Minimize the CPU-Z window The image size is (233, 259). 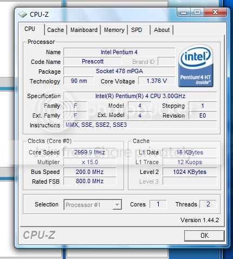click(184, 12)
